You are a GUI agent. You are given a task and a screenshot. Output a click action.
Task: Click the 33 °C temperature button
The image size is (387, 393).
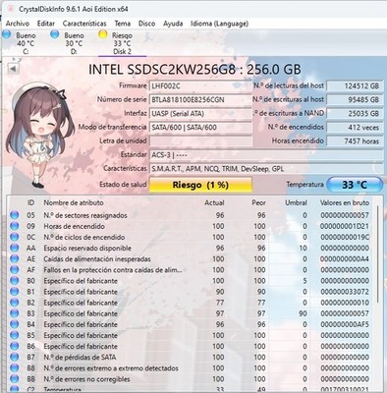click(x=355, y=185)
